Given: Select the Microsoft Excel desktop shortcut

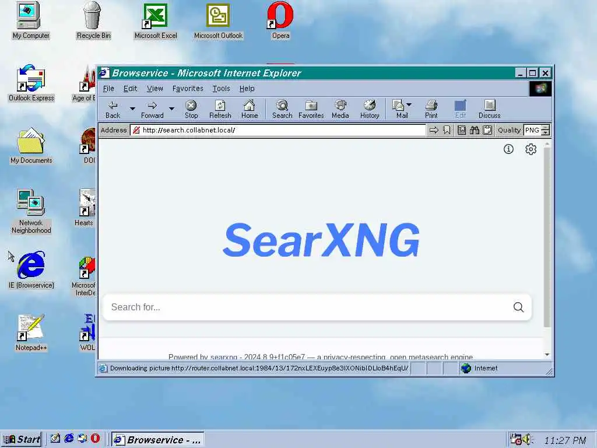Looking at the screenshot, I should [x=156, y=20].
